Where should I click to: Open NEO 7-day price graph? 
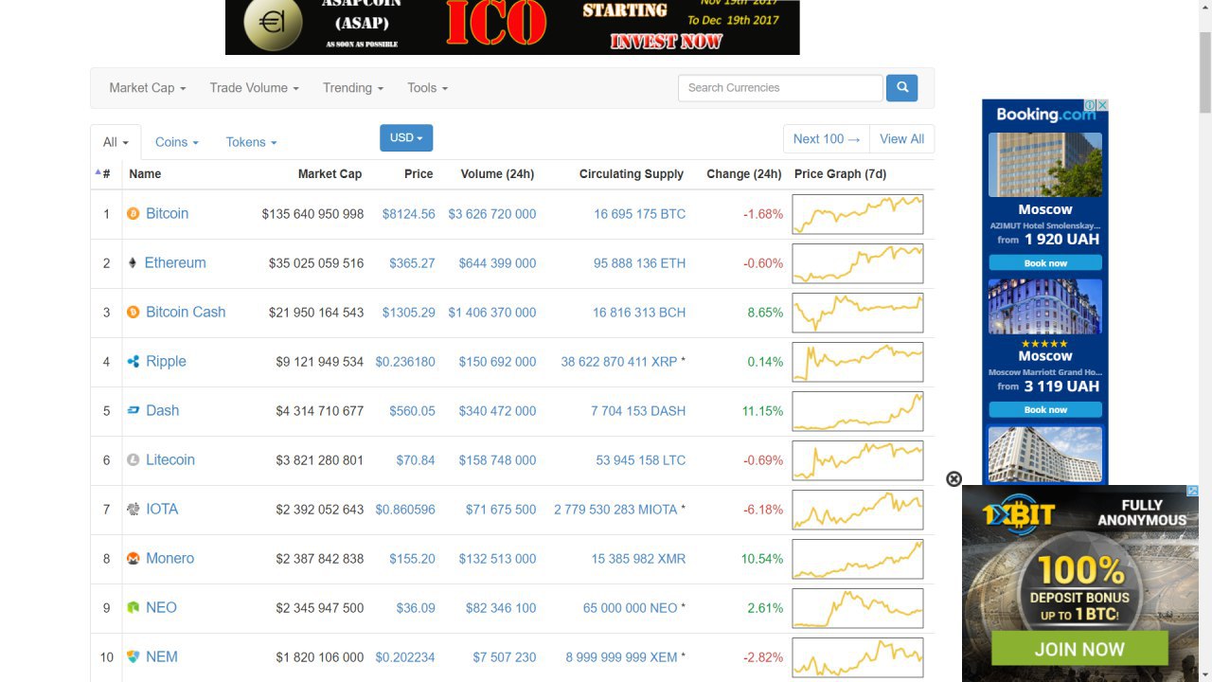[857, 608]
